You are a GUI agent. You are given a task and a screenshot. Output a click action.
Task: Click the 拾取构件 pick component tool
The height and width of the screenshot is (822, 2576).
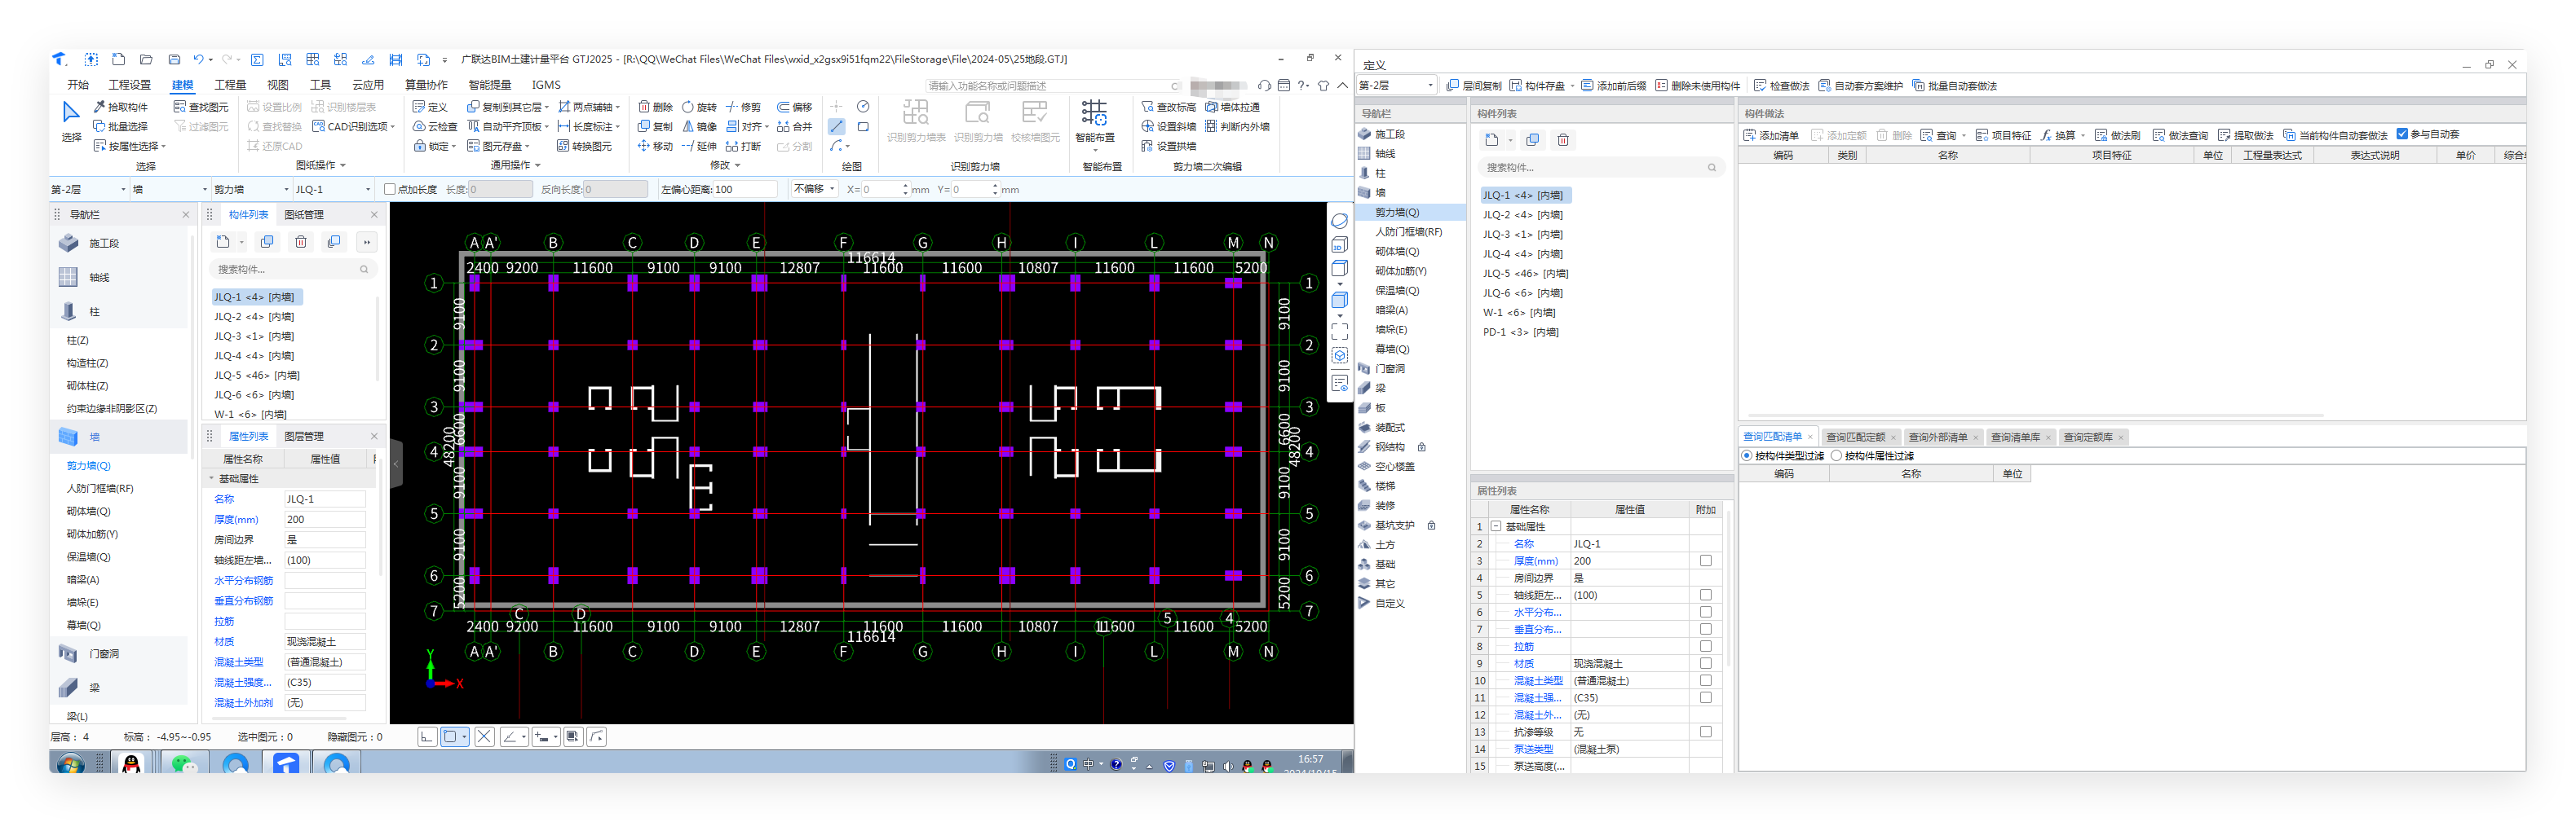[x=120, y=107]
